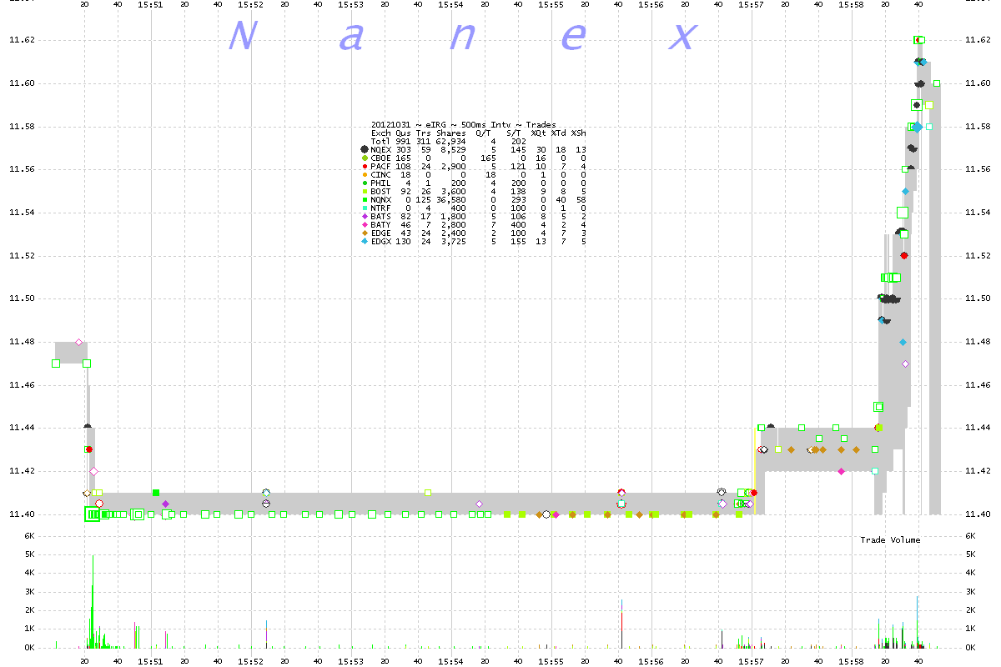Click BOST shares value '3,600'
Image resolution: width=1001 pixels, height=667 pixels.
click(x=454, y=191)
